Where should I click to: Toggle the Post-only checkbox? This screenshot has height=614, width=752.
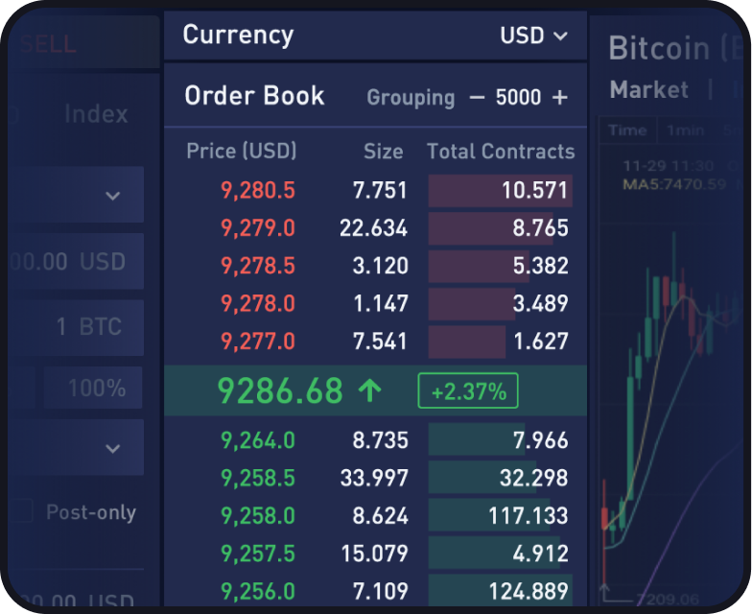tap(23, 511)
